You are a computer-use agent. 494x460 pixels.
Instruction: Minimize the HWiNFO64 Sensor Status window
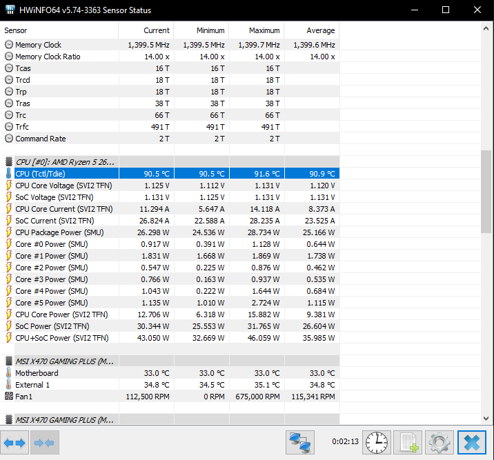pos(415,10)
